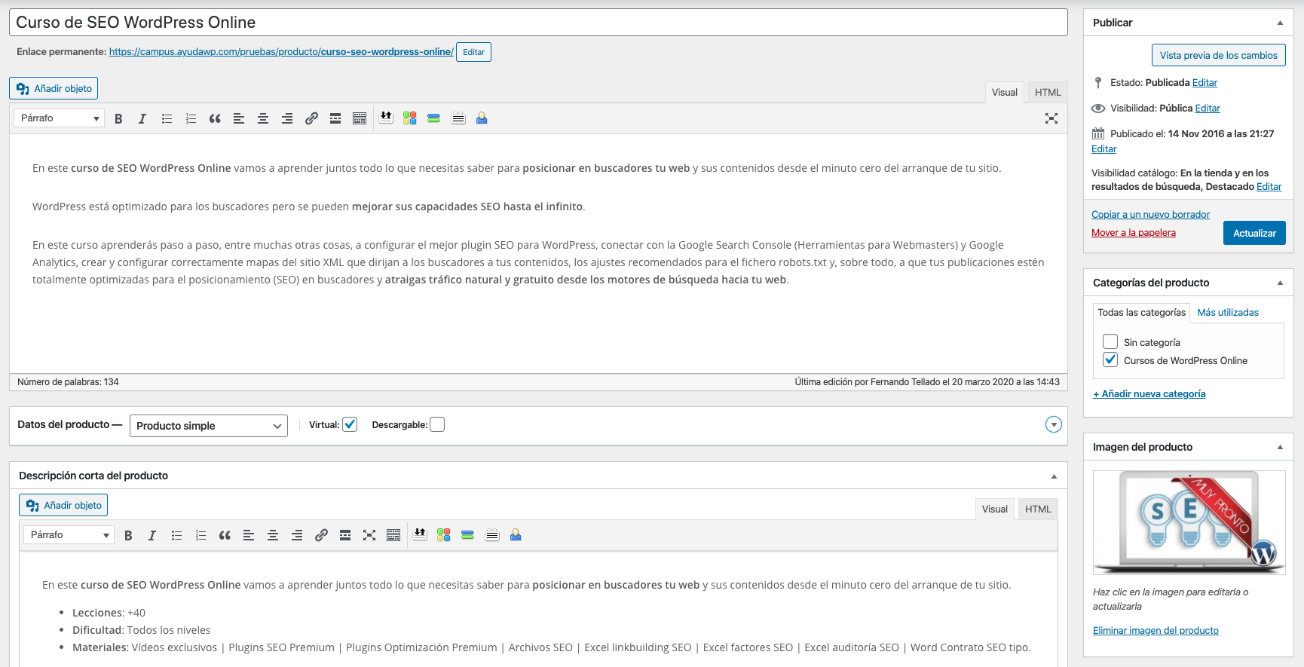
Task: Open the Producto simple type dropdown
Action: coord(208,426)
